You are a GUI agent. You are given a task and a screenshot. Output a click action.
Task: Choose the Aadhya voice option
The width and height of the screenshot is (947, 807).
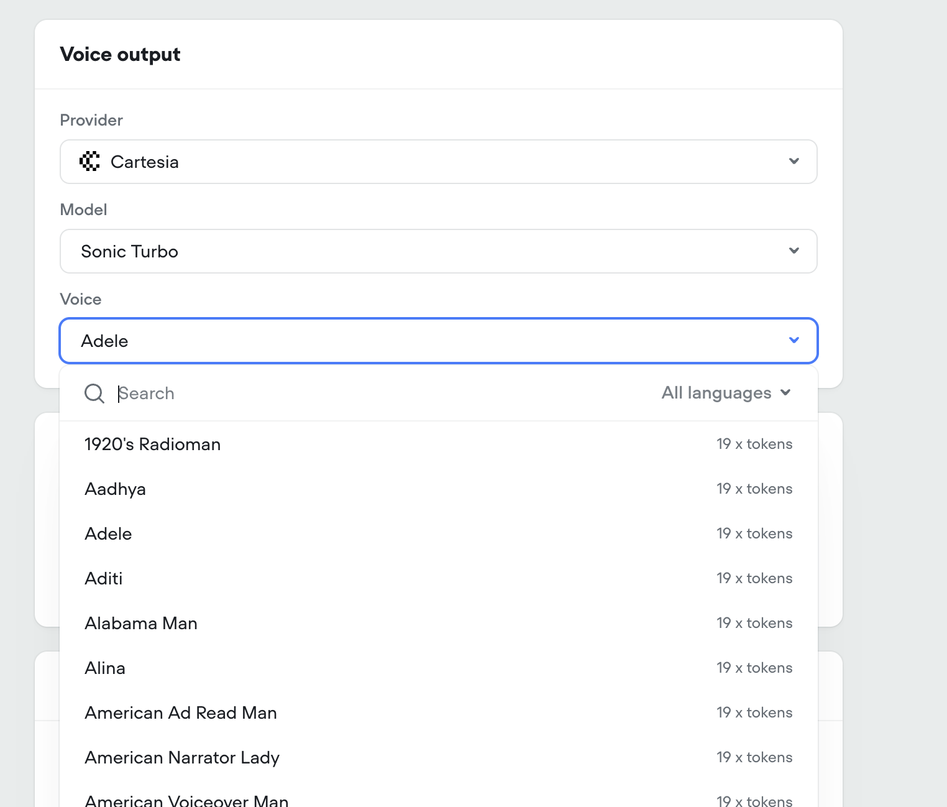click(116, 489)
